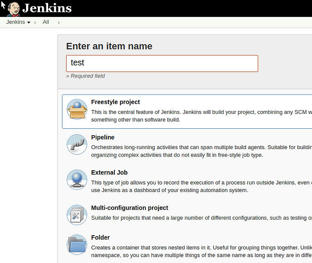Select the External Job monitor icon
The width and height of the screenshot is (312, 263).
point(77,180)
